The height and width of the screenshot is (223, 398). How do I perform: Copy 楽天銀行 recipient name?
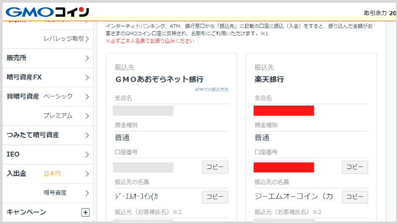click(x=355, y=197)
